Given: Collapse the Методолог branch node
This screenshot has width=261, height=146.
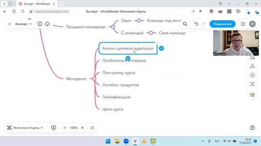Looking at the screenshot, I should click(94, 79).
